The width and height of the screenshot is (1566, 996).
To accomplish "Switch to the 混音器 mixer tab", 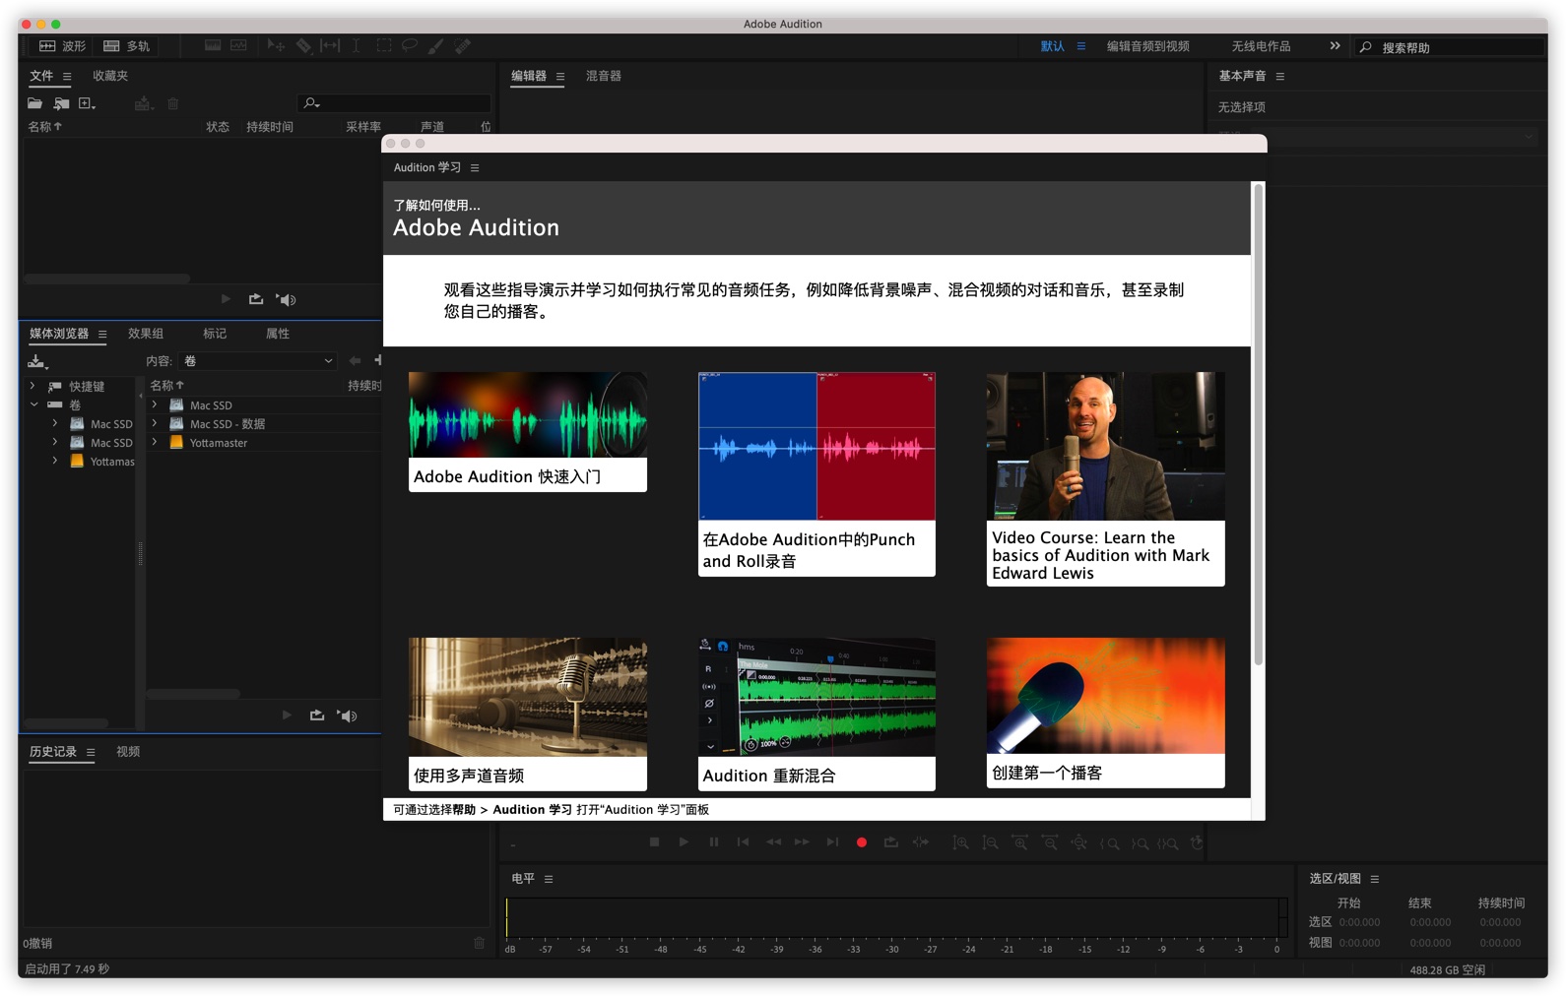I will coord(603,76).
